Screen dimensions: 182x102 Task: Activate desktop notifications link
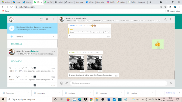coord(31,30)
